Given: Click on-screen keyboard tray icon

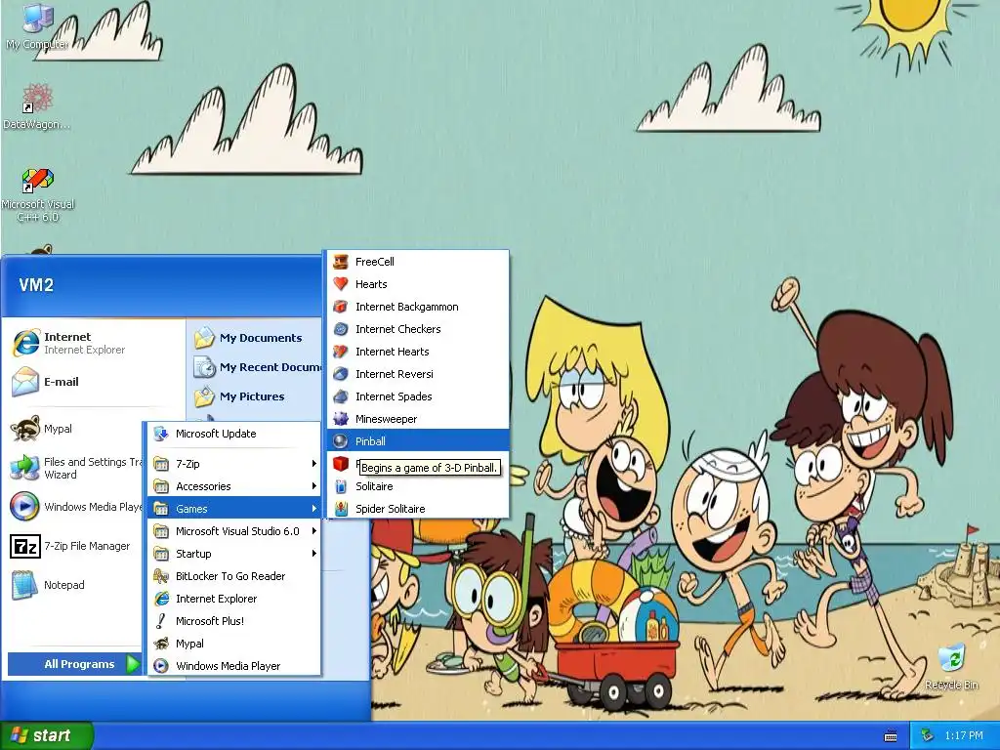Looking at the screenshot, I should coord(891,736).
